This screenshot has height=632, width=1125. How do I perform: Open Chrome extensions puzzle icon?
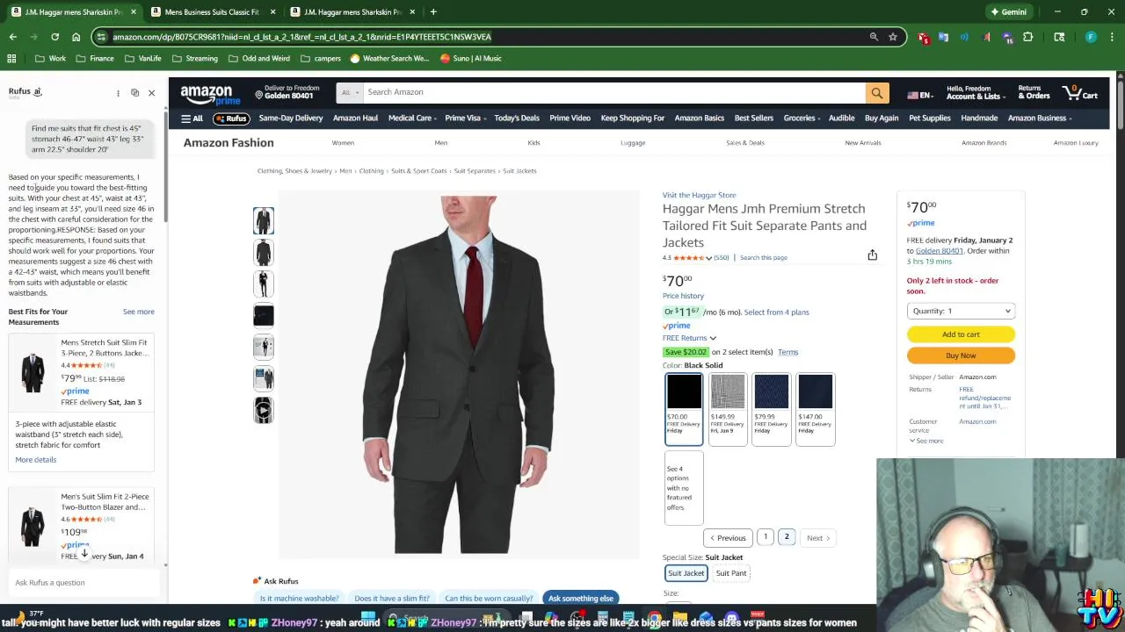tap(1027, 37)
